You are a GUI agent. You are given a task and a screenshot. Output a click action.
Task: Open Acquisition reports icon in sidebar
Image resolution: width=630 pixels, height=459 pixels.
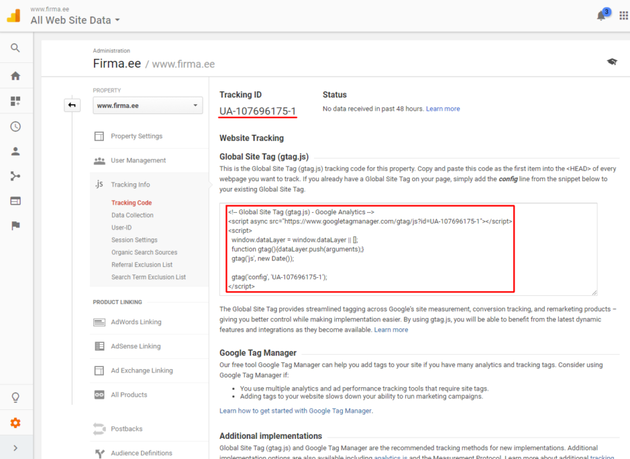click(17, 176)
